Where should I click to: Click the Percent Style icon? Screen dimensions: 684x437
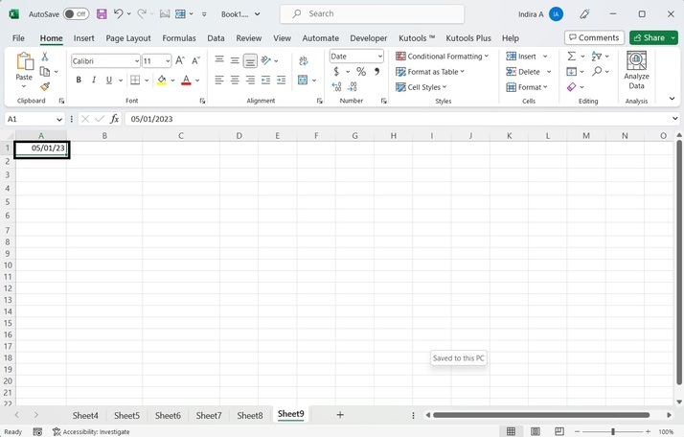(361, 72)
